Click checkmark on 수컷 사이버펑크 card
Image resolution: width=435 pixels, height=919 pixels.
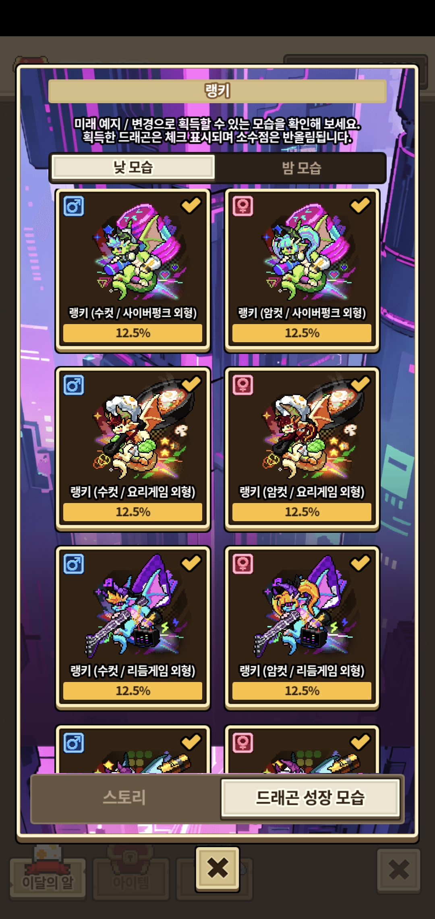pyautogui.click(x=191, y=205)
